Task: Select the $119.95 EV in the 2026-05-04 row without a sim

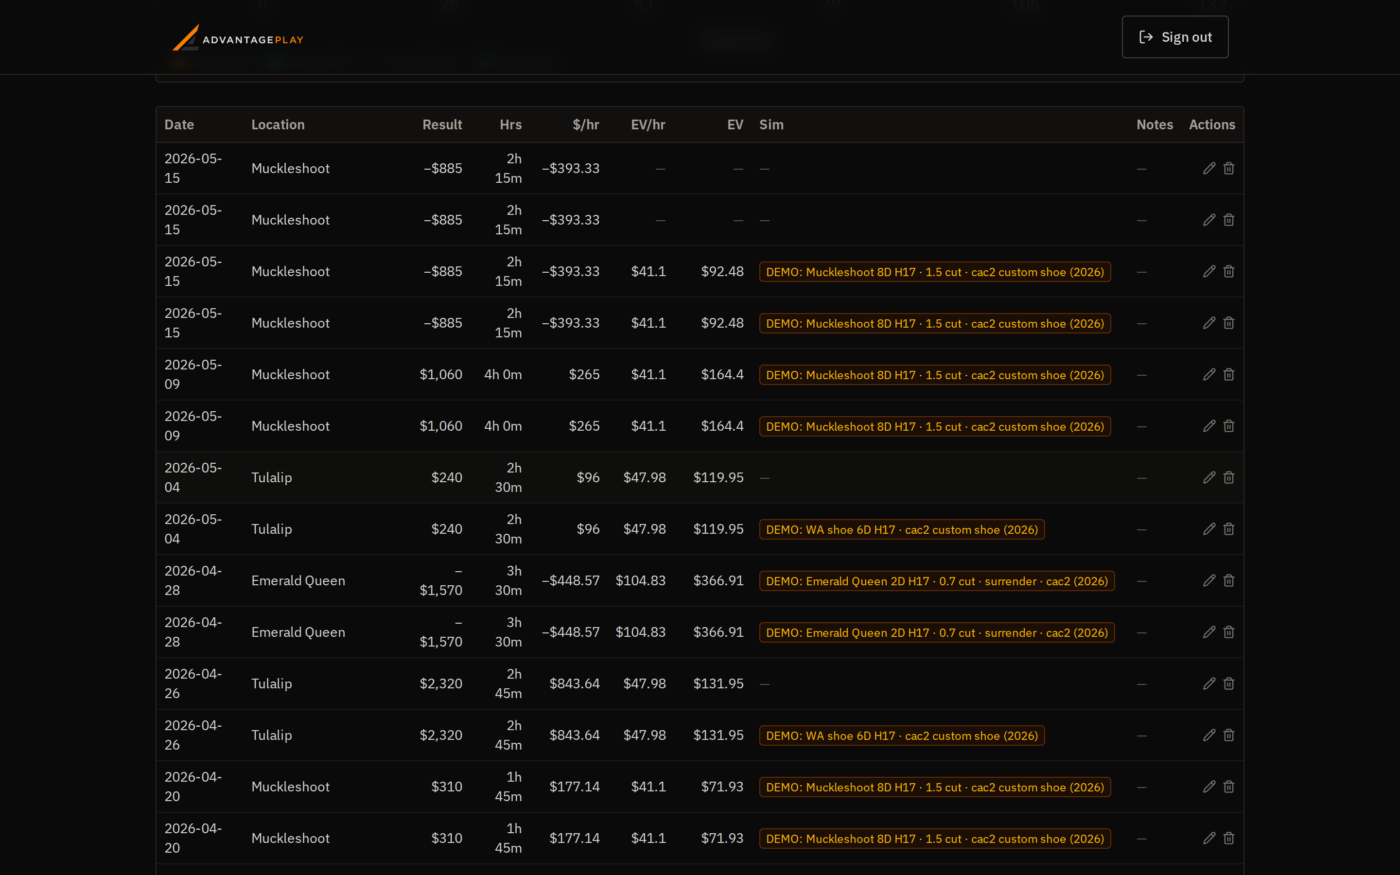Action: [718, 477]
